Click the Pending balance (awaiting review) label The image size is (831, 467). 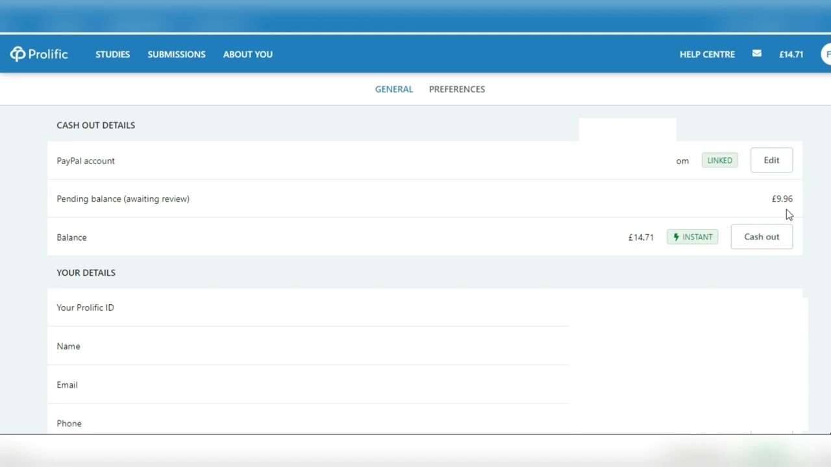(123, 199)
